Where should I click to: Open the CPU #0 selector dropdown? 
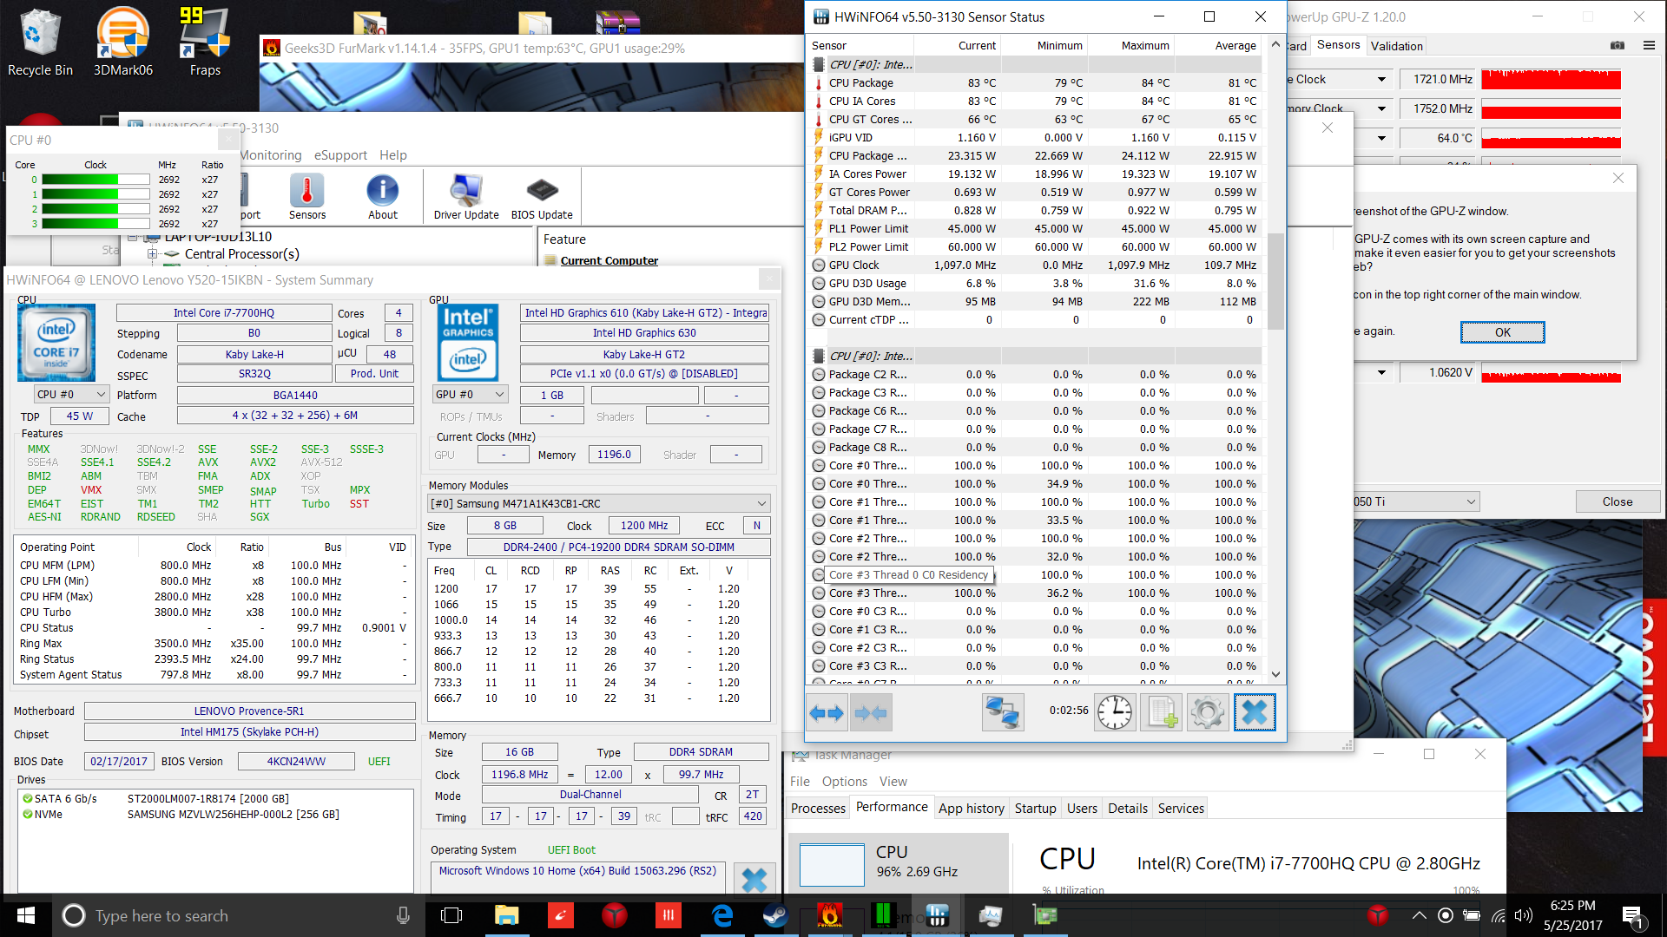[71, 394]
